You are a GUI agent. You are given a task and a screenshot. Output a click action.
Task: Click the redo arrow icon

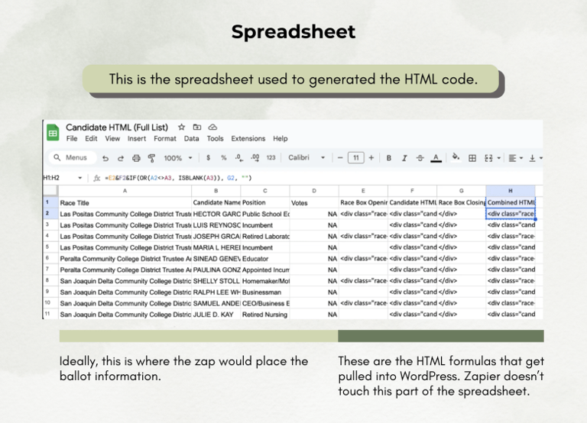tap(121, 158)
